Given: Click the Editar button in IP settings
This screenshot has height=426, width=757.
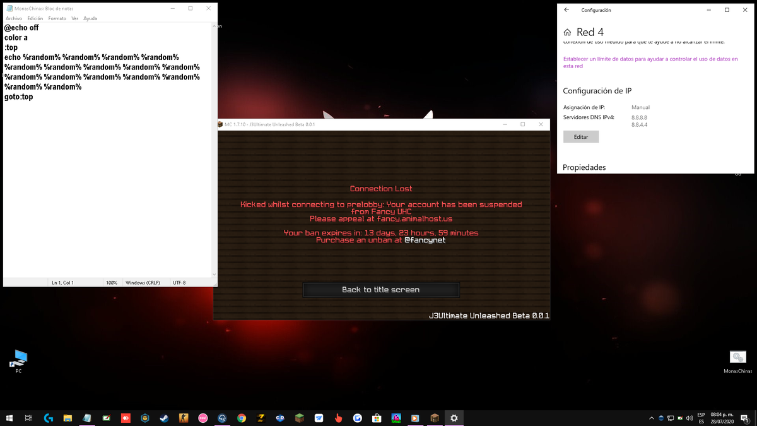Looking at the screenshot, I should pos(581,137).
